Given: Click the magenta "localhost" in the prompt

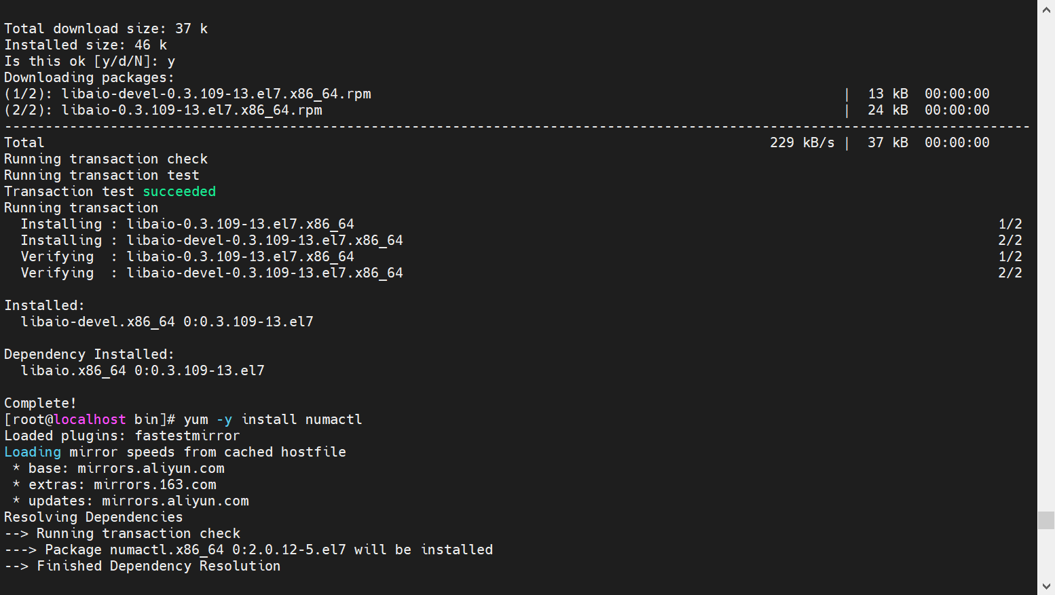Looking at the screenshot, I should [x=90, y=419].
